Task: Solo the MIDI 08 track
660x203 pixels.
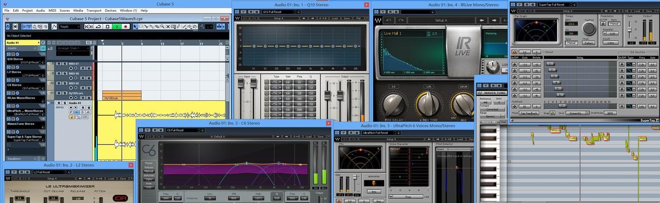Action: pos(64,73)
